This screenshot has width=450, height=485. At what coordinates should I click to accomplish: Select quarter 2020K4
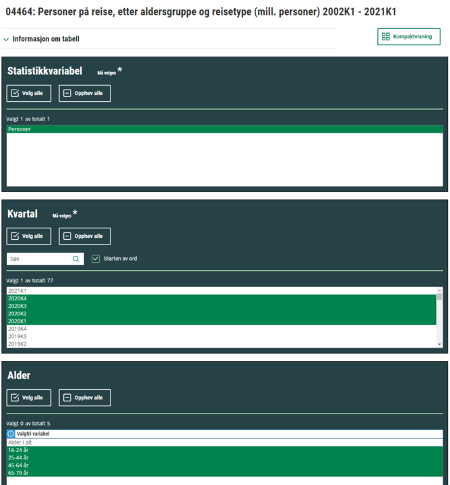pos(222,298)
